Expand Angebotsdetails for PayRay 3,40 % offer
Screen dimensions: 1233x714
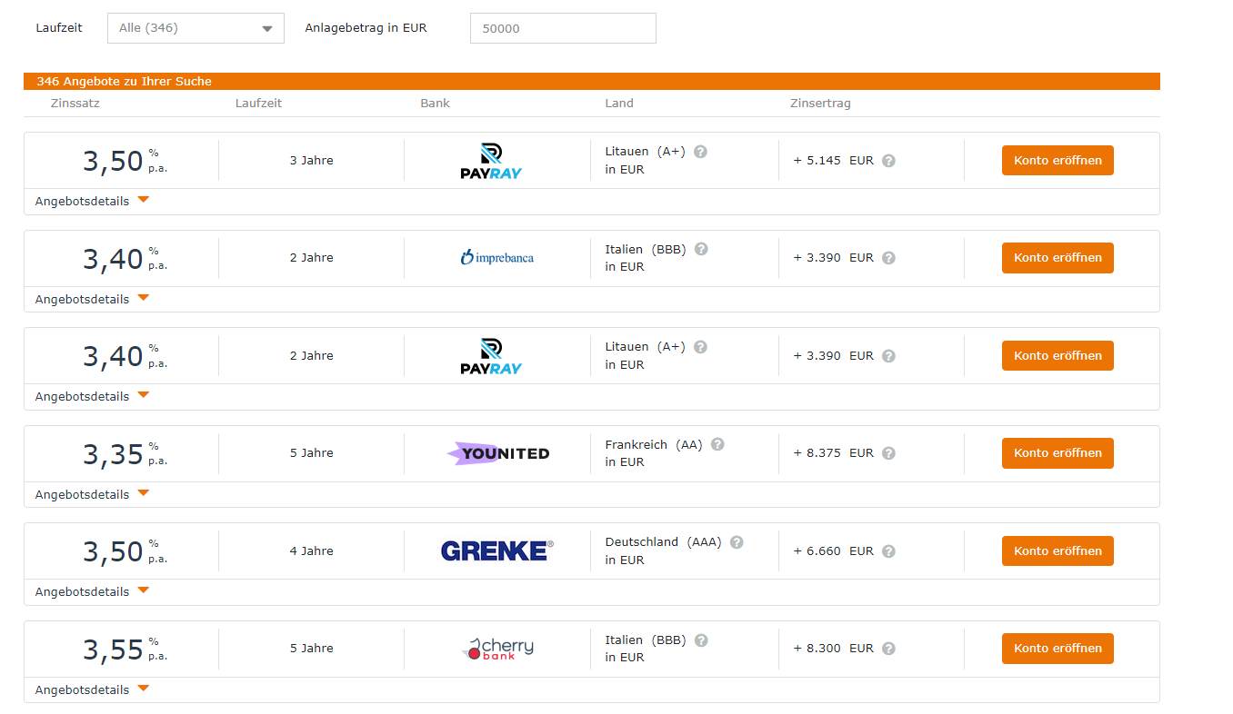92,396
